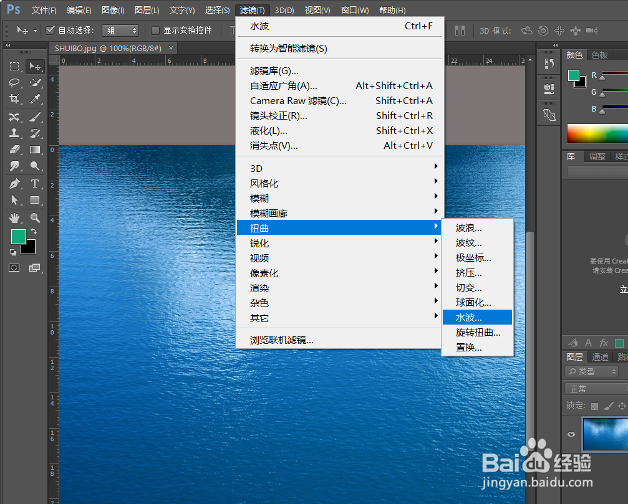Open 液化(L)... filter
Image resolution: width=628 pixels, height=504 pixels.
[341, 130]
